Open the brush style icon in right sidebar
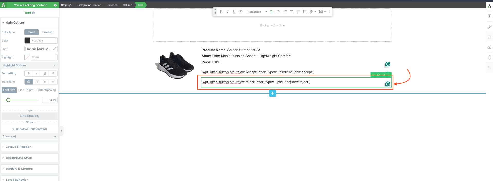 [x=489, y=26]
